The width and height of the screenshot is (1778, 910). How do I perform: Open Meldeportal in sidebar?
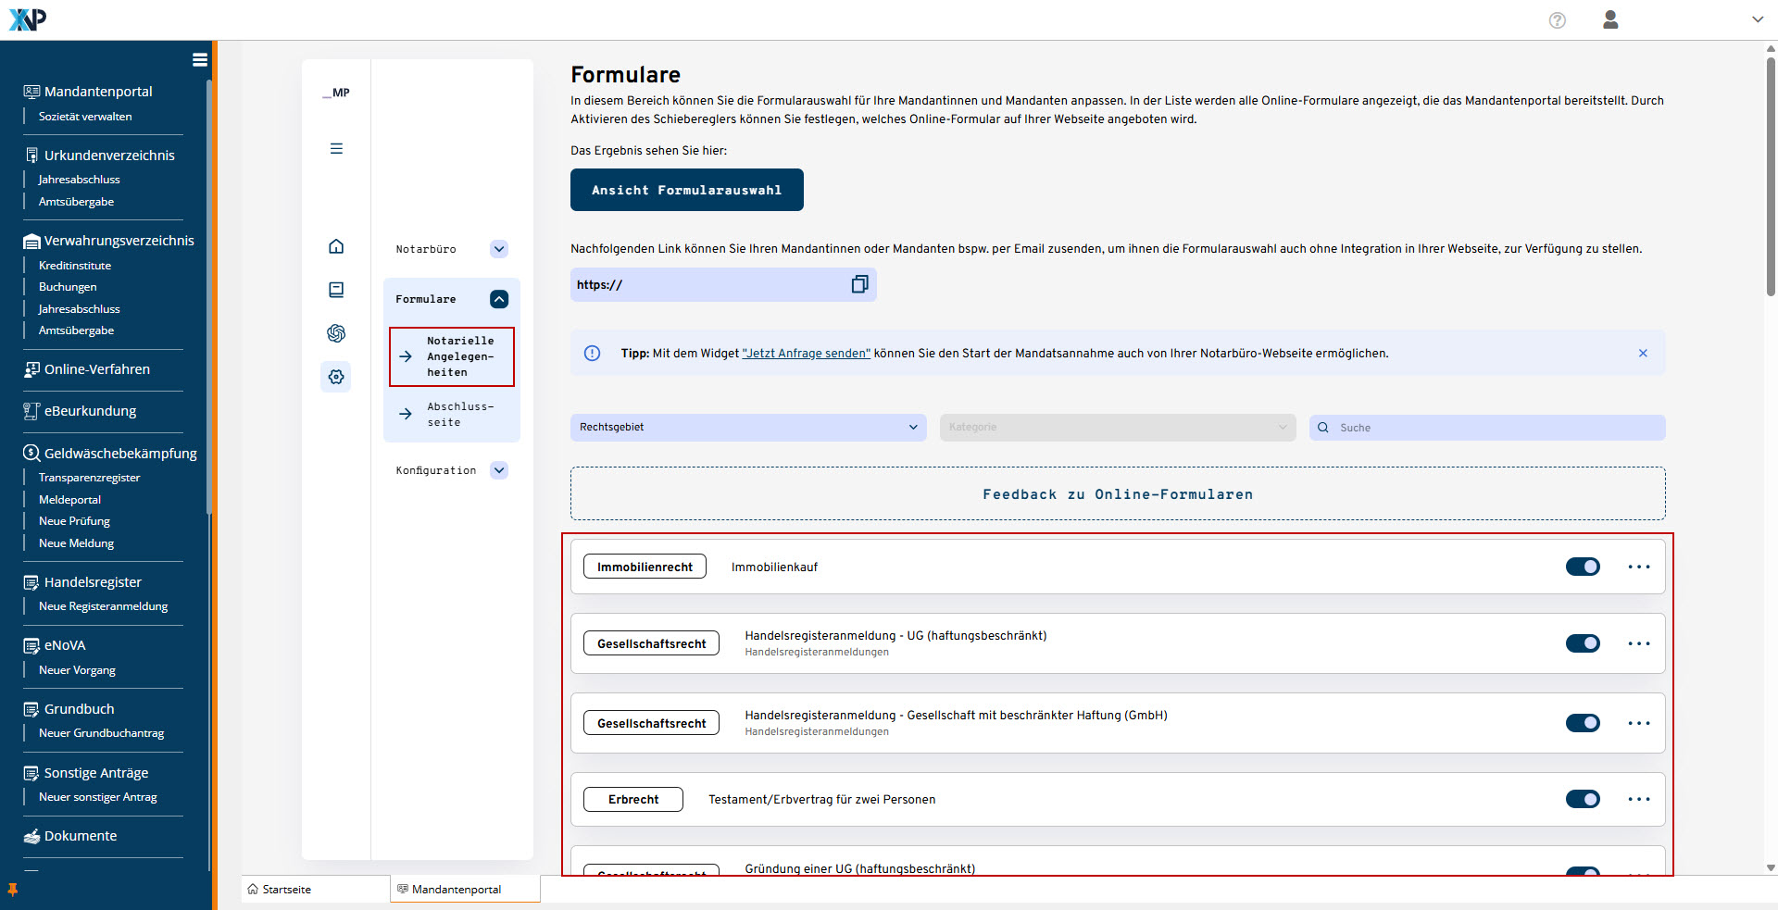point(69,500)
